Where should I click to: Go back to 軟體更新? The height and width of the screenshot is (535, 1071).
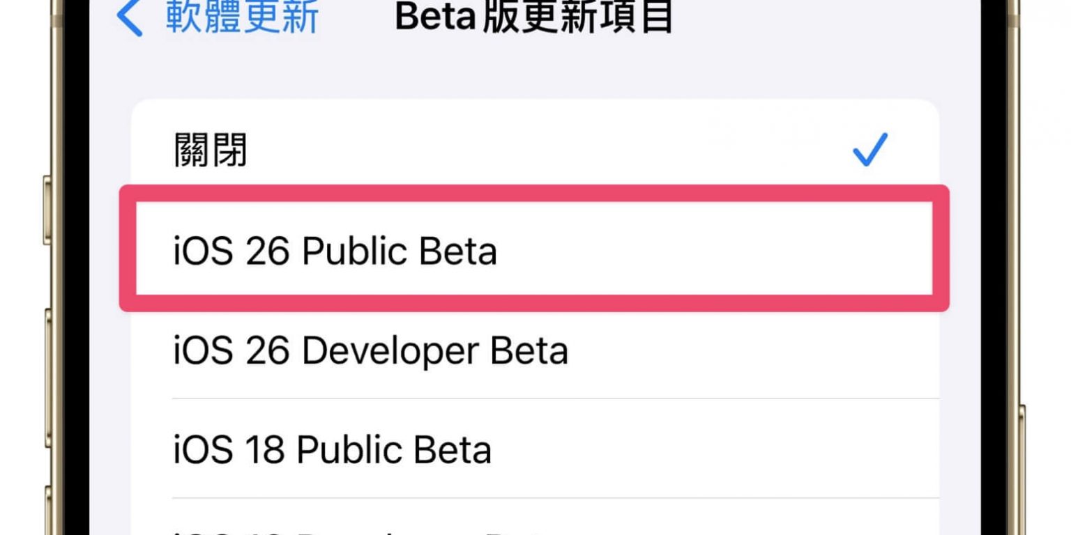tap(242, 17)
